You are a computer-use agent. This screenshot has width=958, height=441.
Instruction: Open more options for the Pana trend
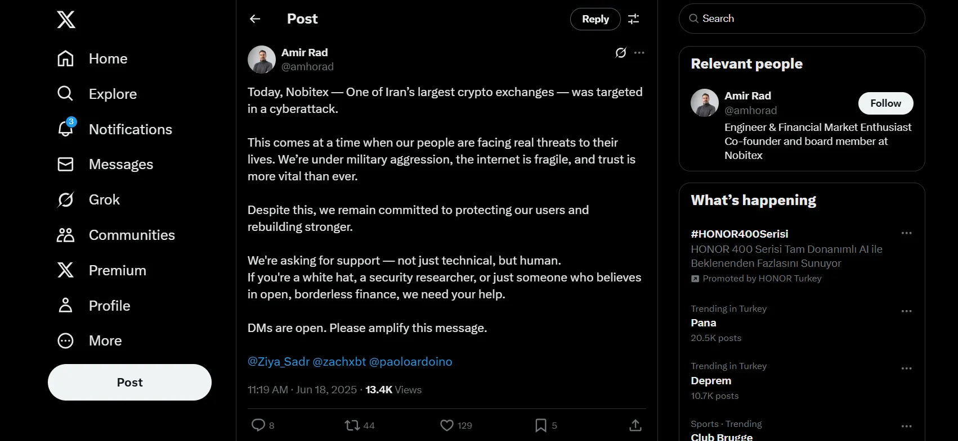906,311
